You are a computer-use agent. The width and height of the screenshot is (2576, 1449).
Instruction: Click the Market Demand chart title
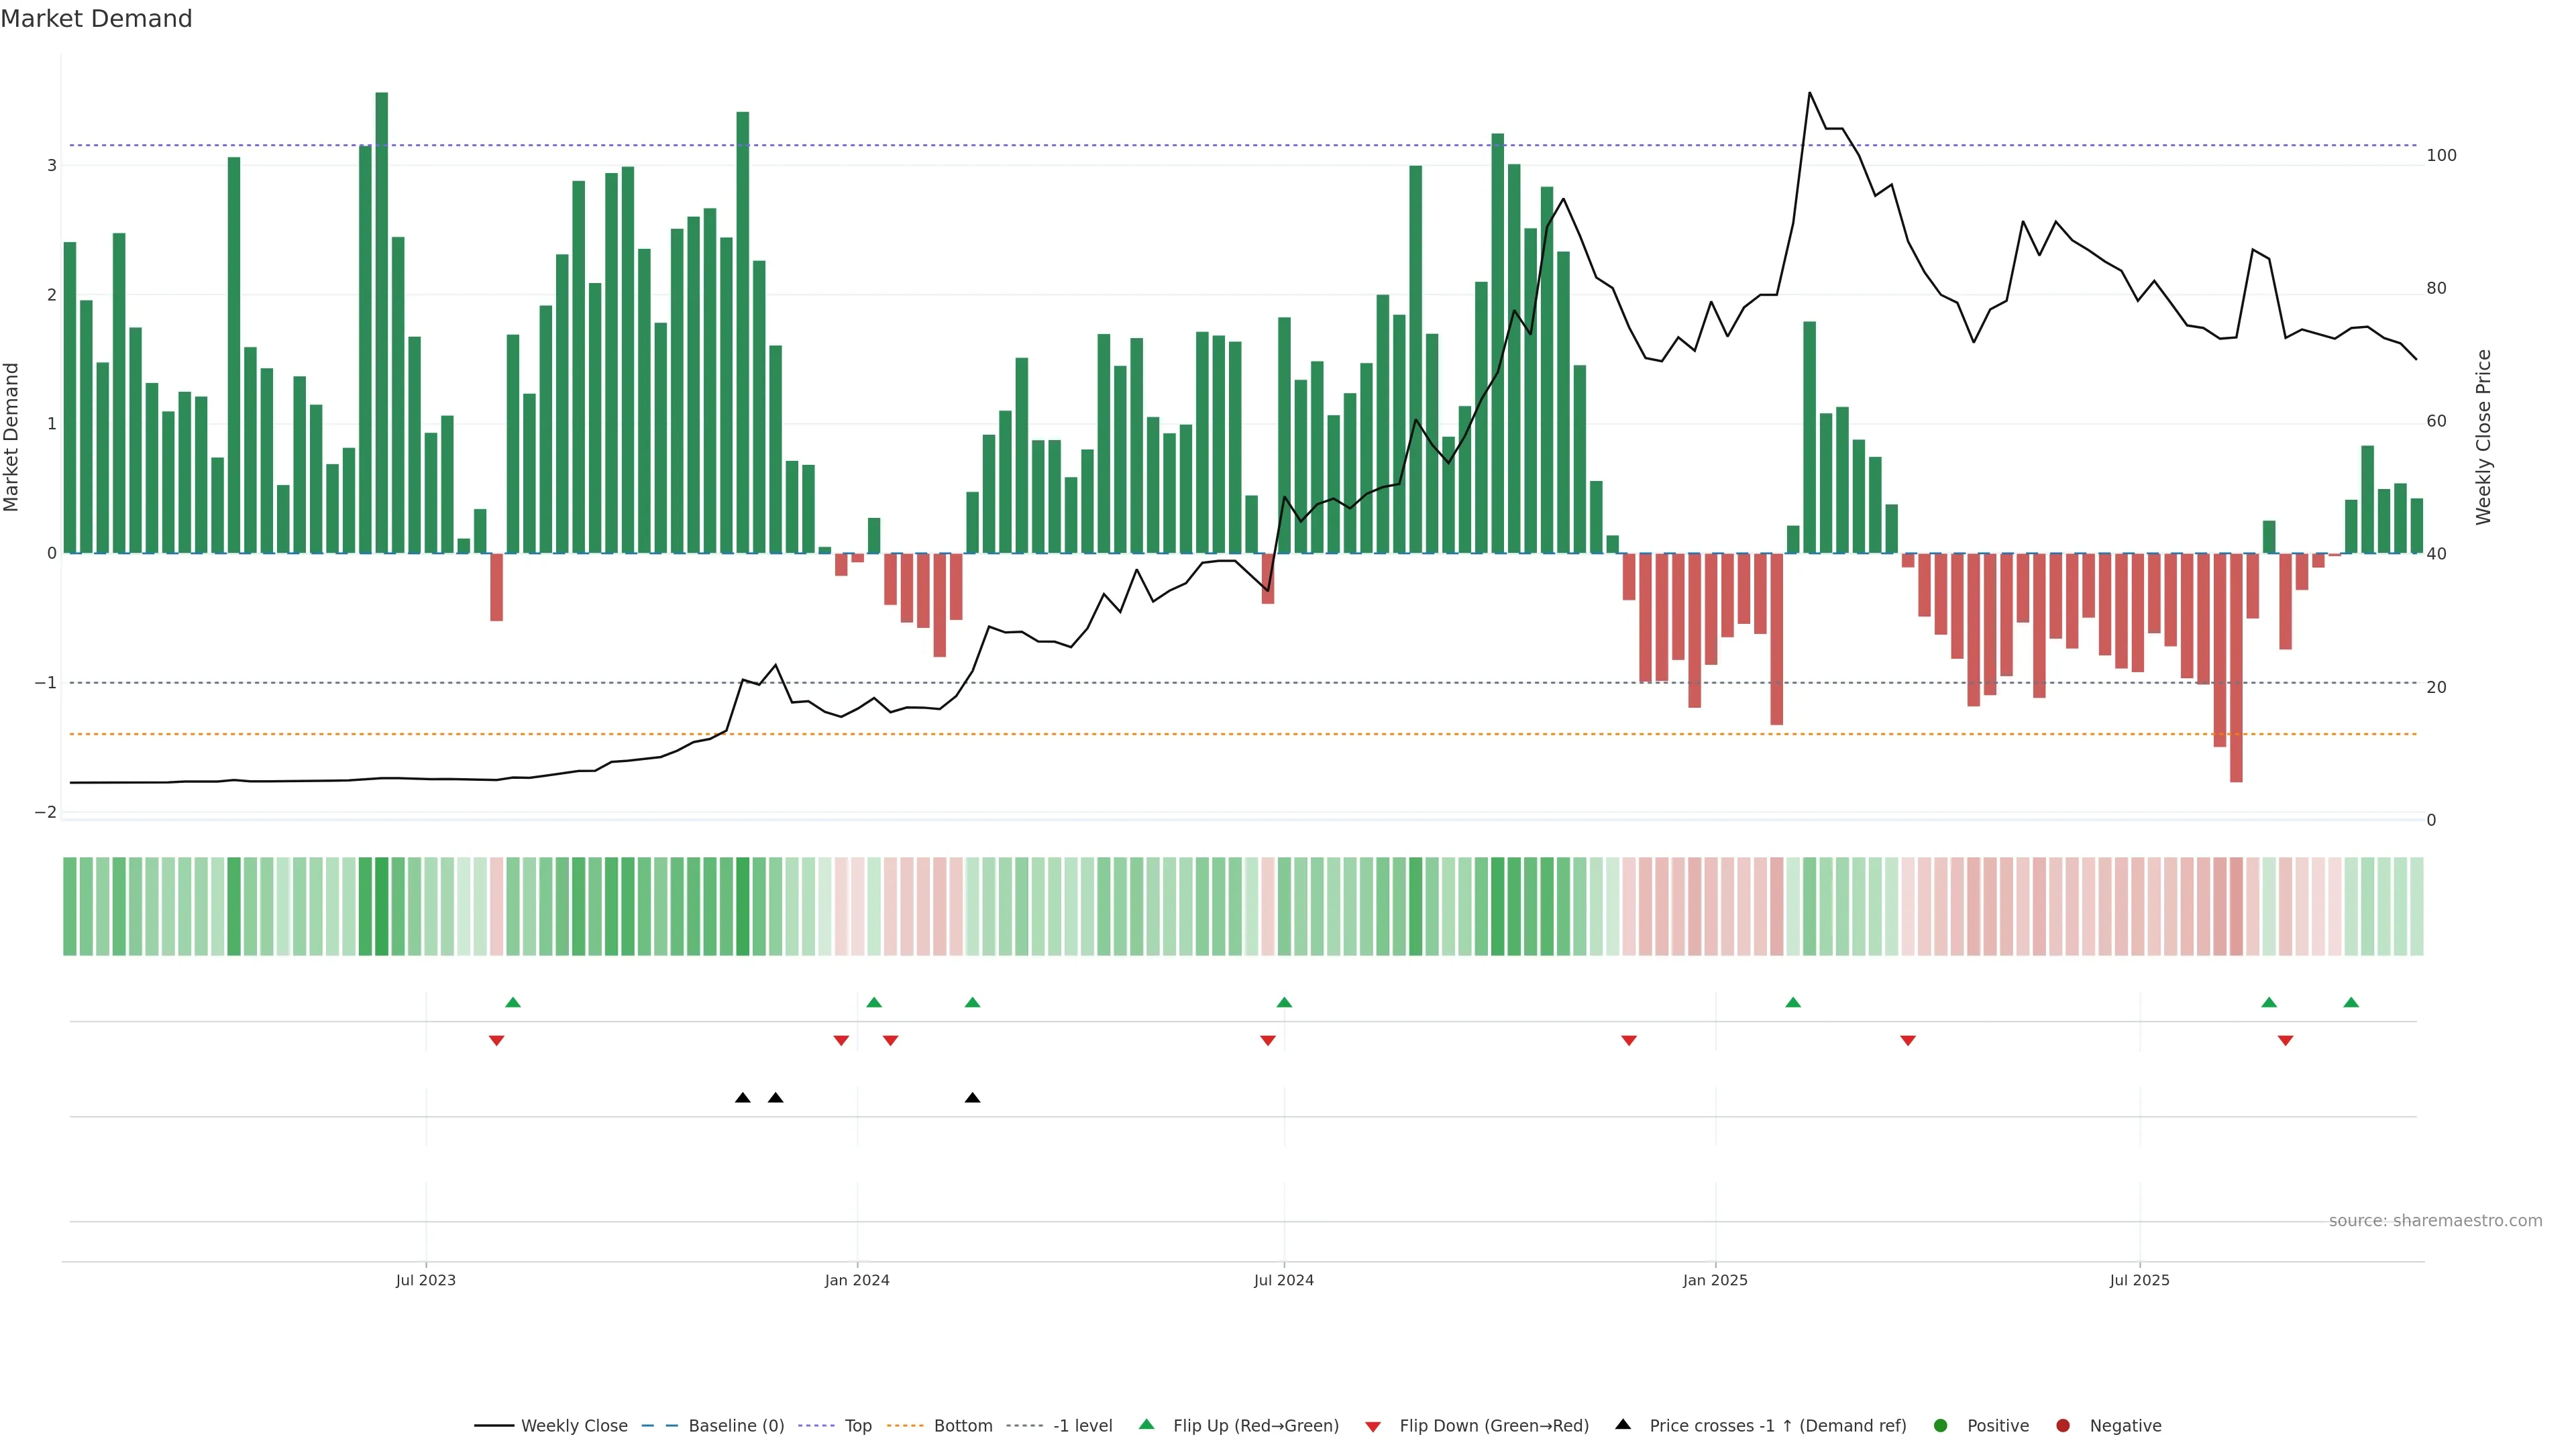click(96, 19)
